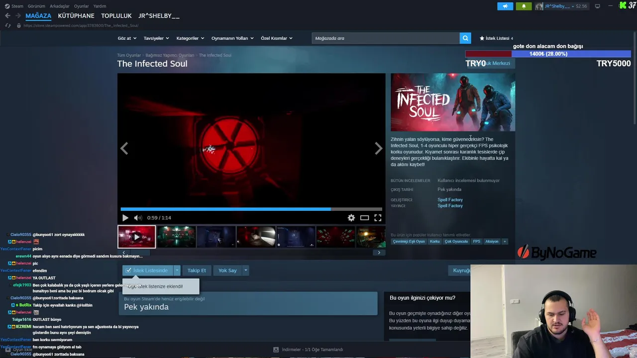Screen dimensions: 637x358
Task: Select the green corridor screenshot thumbnail
Action: [176, 237]
